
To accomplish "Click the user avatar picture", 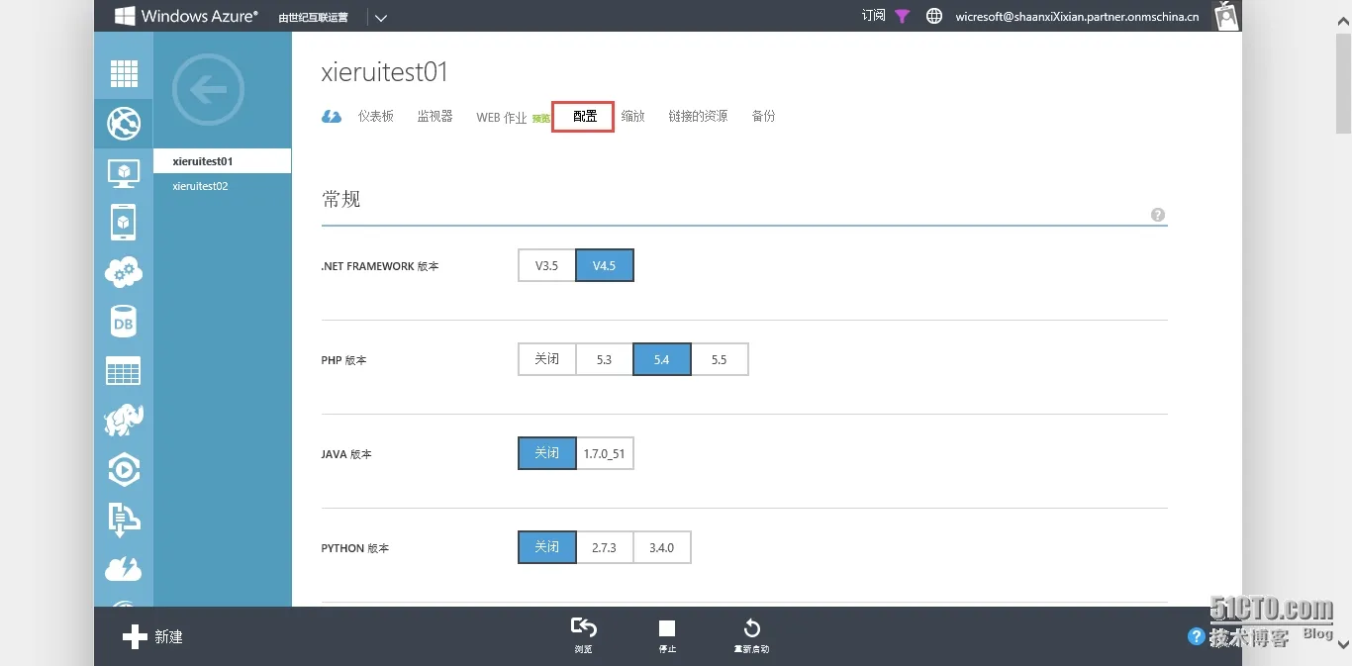I will coord(1226,16).
